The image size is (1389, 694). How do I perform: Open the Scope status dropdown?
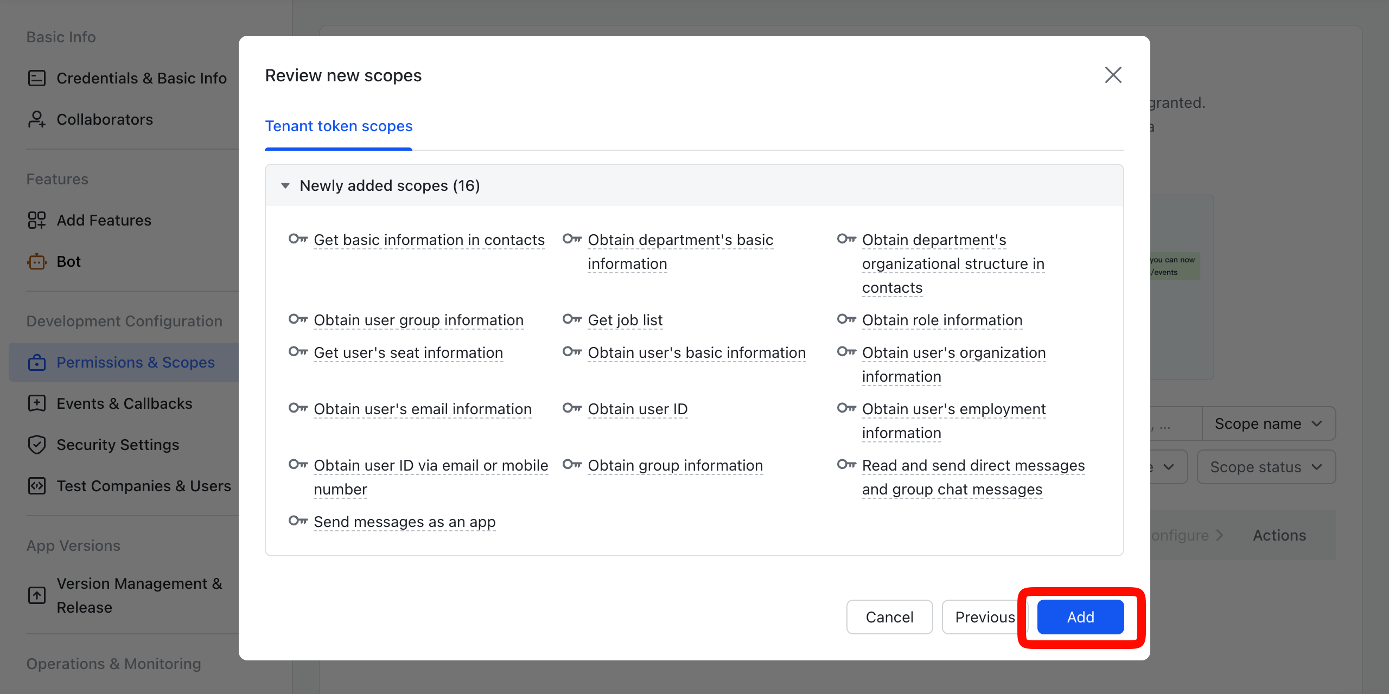pos(1266,467)
